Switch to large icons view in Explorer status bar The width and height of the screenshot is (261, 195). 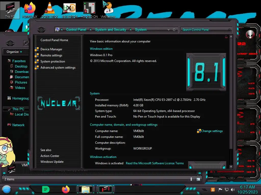coord(198,179)
